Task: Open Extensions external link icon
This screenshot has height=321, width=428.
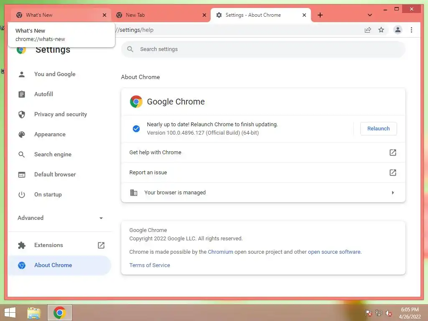Action: tap(101, 245)
